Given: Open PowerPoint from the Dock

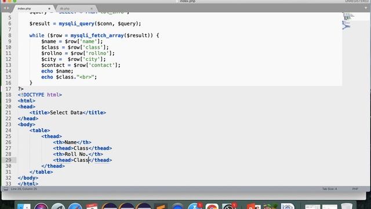Looking at the screenshot, I should coord(253,206).
